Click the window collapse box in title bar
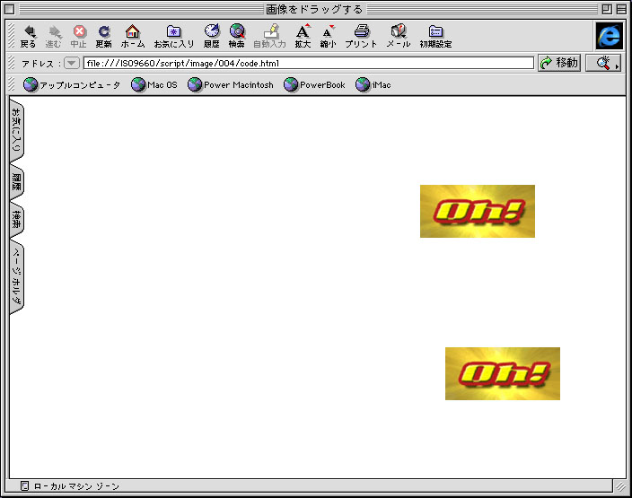 click(621, 9)
